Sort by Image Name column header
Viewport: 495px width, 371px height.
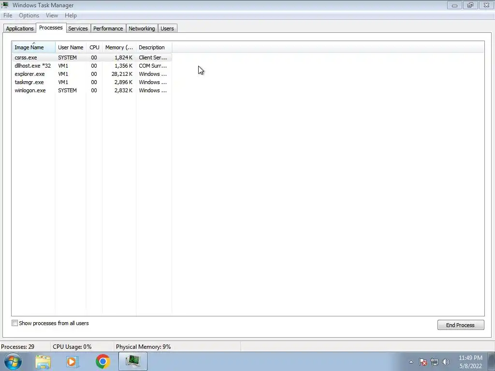click(x=33, y=47)
